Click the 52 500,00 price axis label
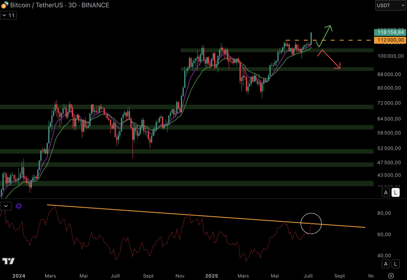 click(389, 149)
